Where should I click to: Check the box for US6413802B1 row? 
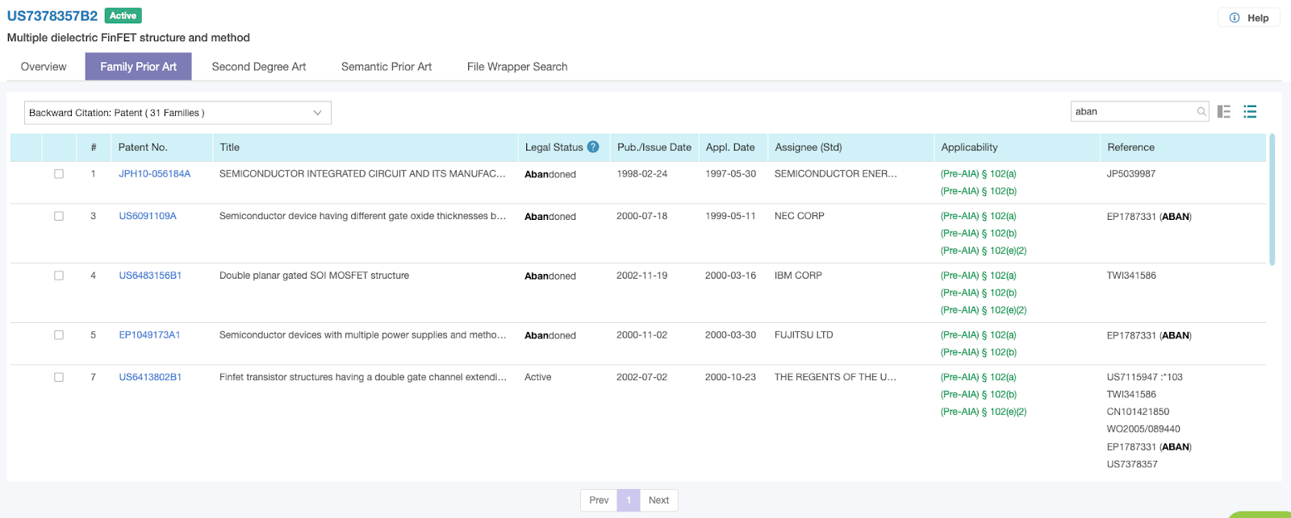[x=59, y=377]
